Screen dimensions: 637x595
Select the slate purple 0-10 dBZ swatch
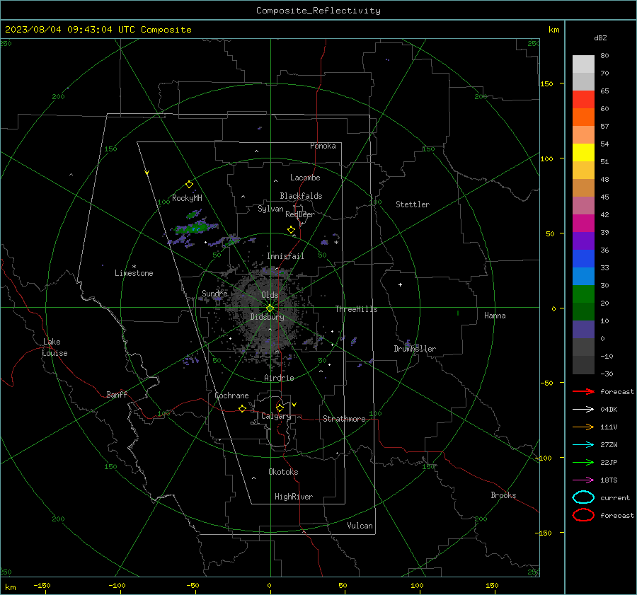pyautogui.click(x=583, y=330)
